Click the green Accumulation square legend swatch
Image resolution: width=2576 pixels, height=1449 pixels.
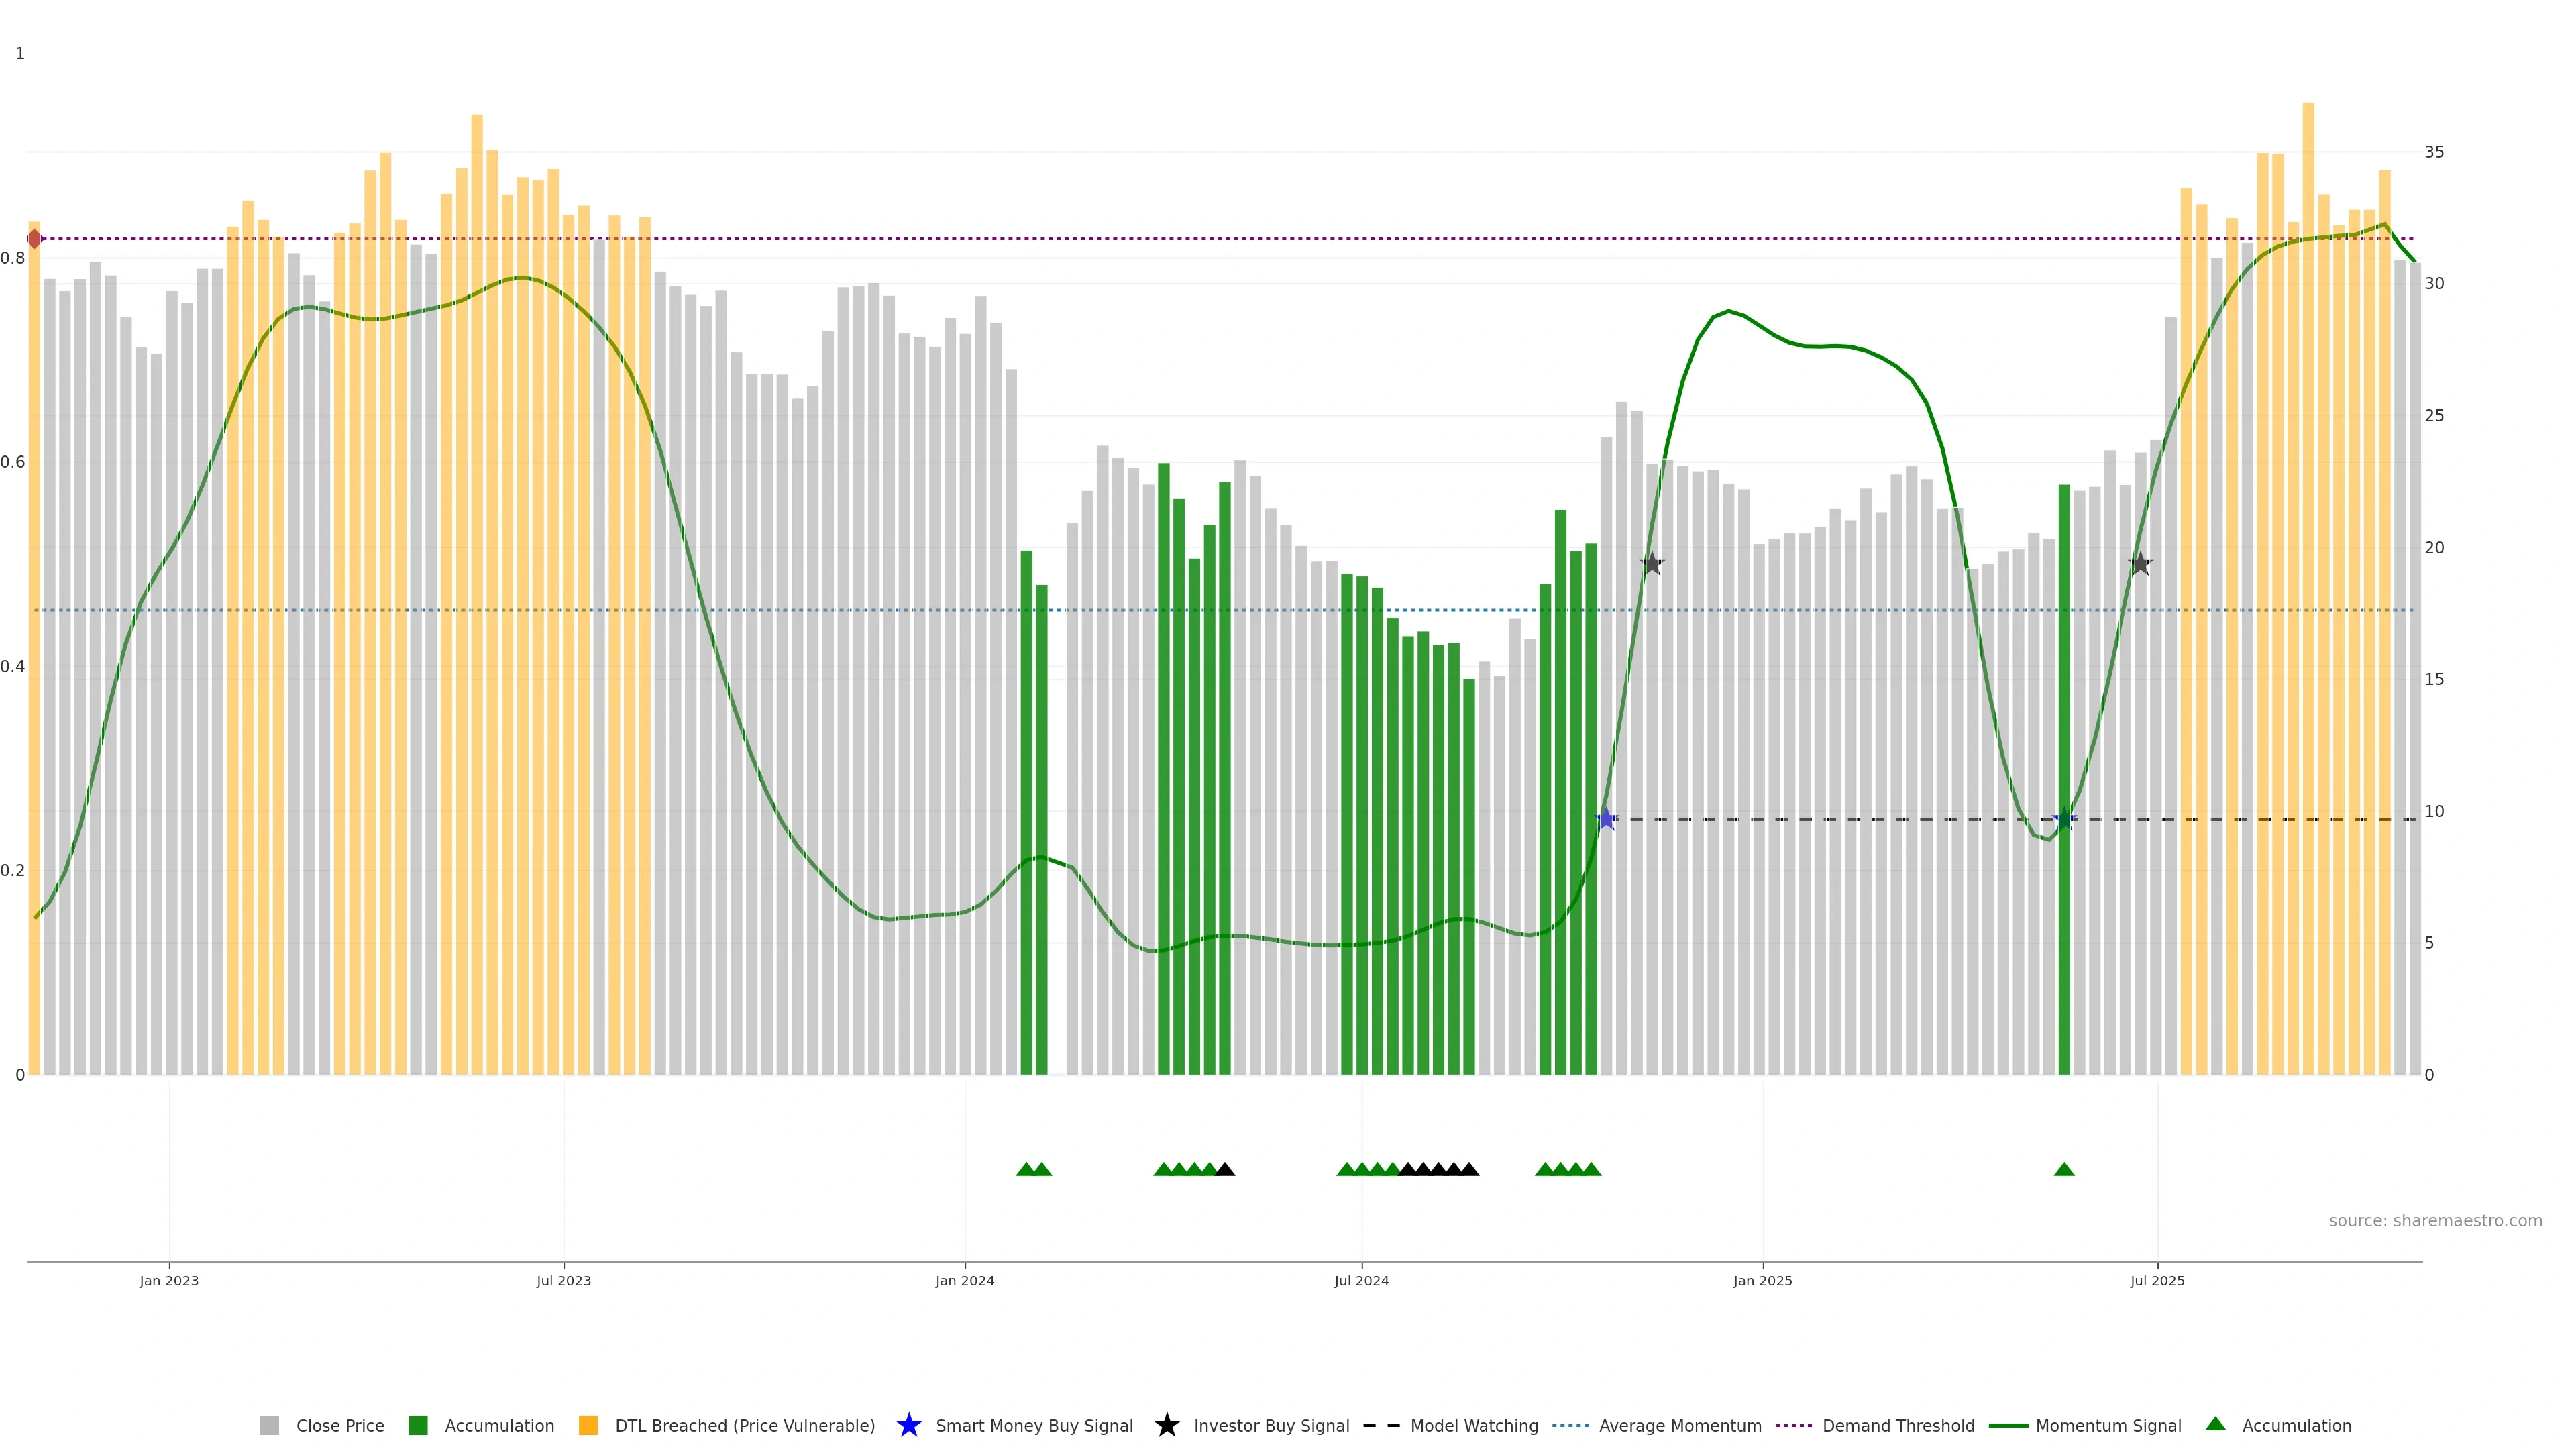pyautogui.click(x=418, y=1425)
